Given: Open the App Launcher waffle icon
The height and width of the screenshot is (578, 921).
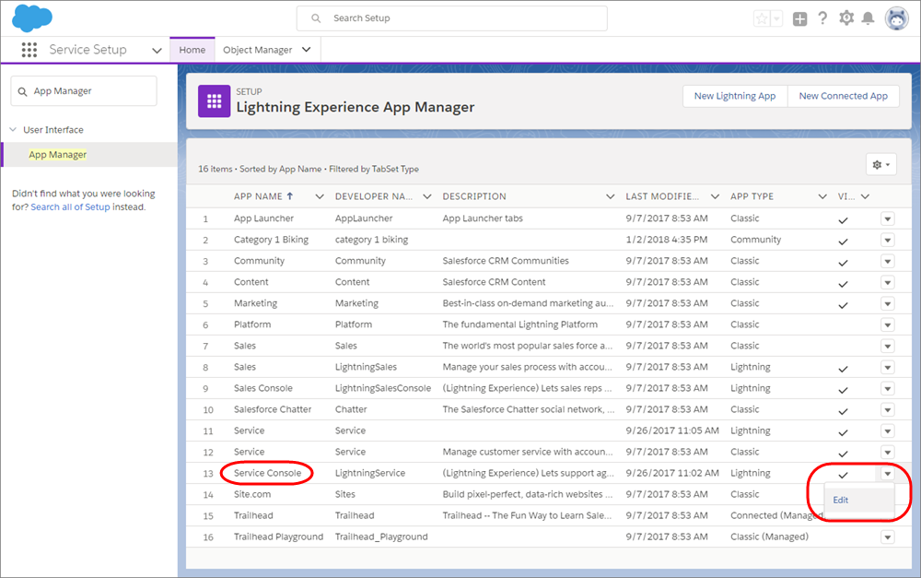Looking at the screenshot, I should click(29, 50).
